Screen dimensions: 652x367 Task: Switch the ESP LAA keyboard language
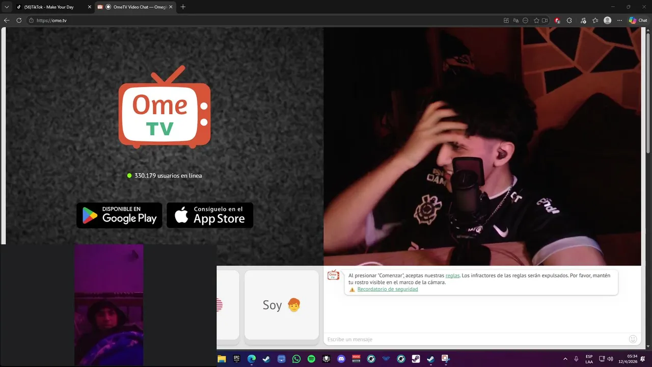589,359
